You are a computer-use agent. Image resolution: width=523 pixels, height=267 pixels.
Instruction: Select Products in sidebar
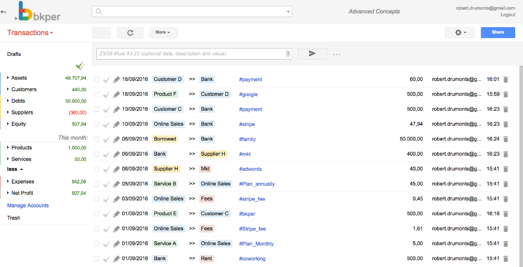coord(21,148)
